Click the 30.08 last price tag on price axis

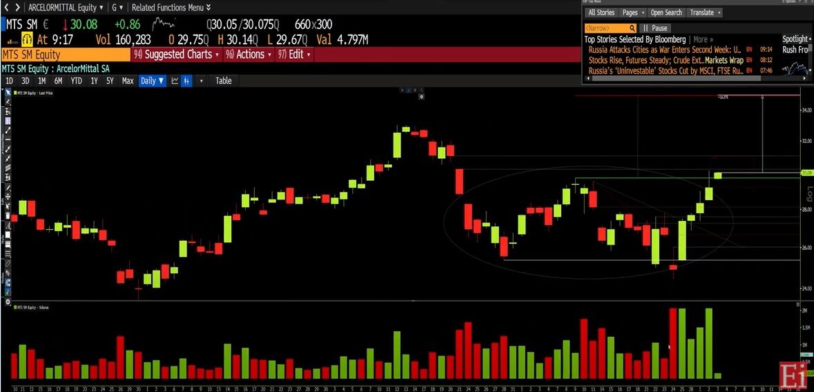[x=806, y=173]
